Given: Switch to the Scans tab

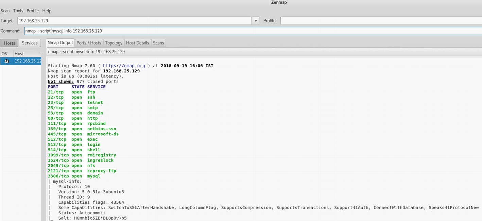Looking at the screenshot, I should 158,43.
